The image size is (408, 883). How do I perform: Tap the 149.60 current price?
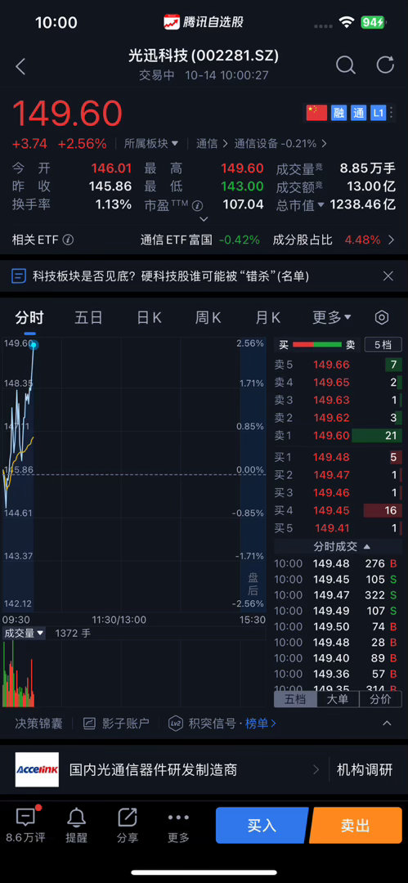[x=67, y=113]
